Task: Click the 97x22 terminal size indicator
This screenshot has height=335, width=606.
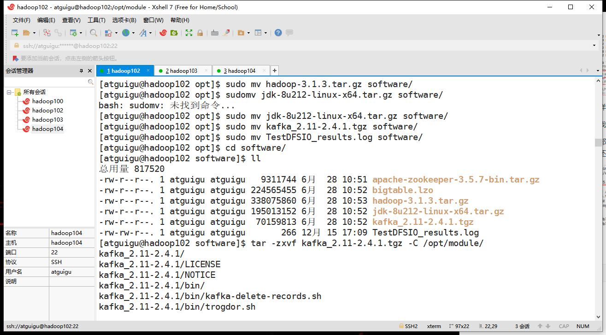Action: pyautogui.click(x=459, y=326)
